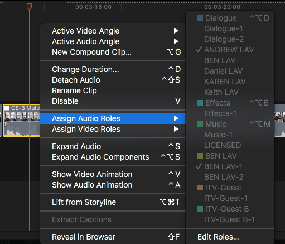The height and width of the screenshot is (244, 285).
Task: Choose Detach Audio from the menu
Action: point(113,80)
